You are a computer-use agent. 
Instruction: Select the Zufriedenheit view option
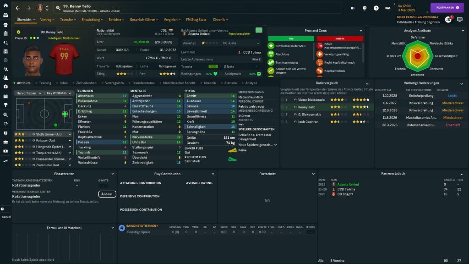tap(86, 83)
